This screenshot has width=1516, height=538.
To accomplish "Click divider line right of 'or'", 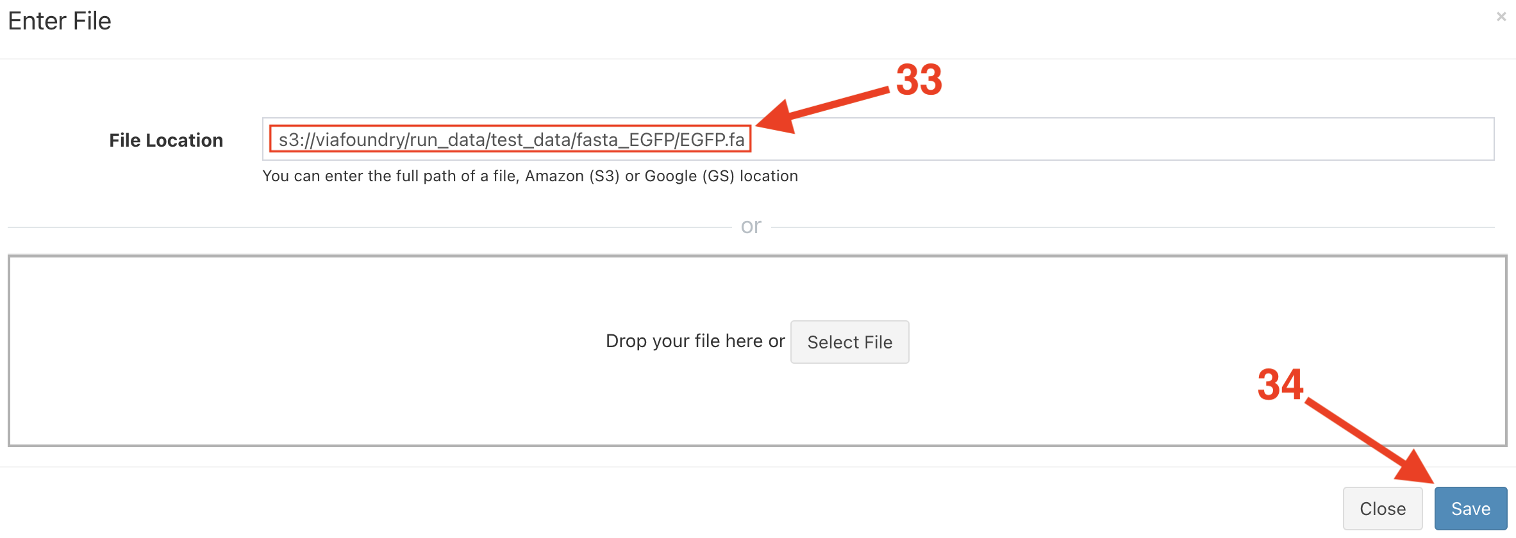I will [1133, 227].
